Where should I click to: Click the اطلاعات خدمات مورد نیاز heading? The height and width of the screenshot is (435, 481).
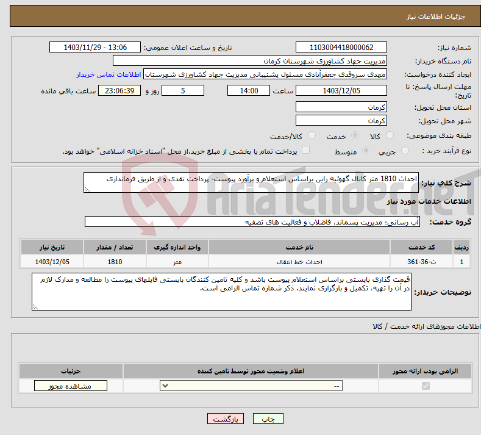(429, 201)
